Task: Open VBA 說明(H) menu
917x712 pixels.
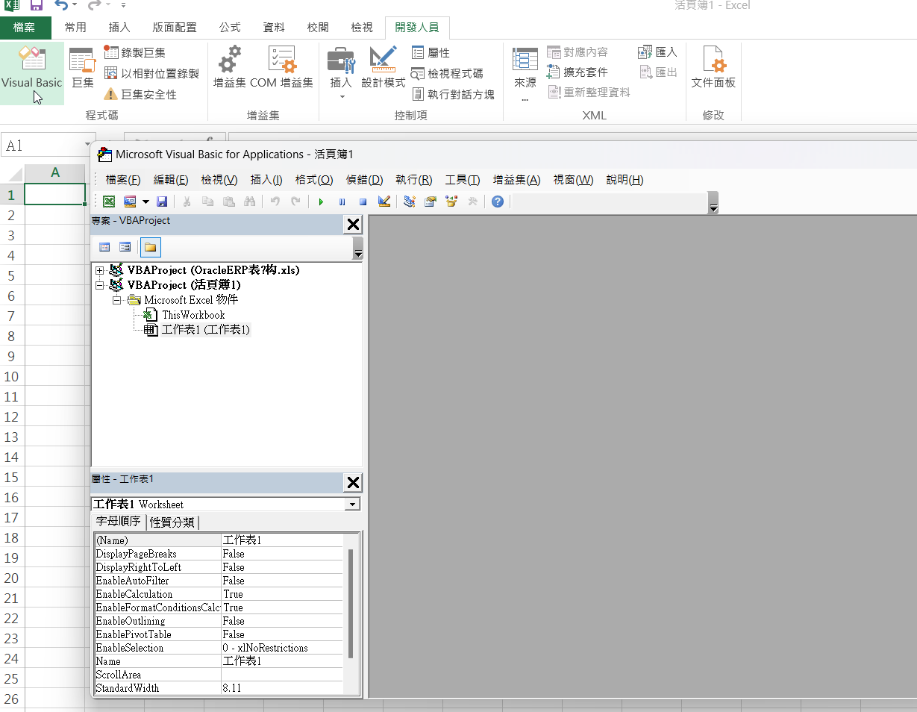Action: point(625,180)
